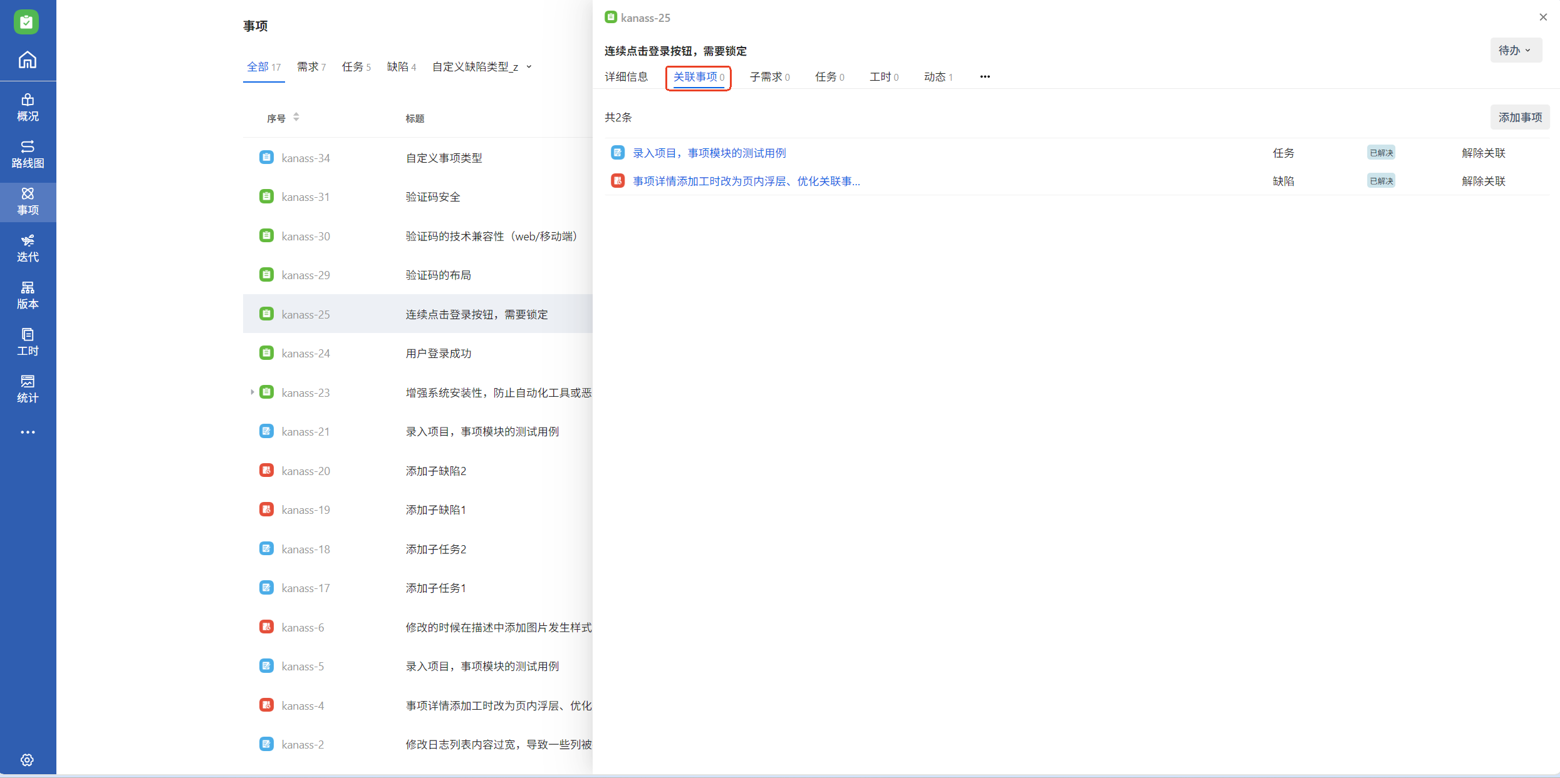Open the 待办 status dropdown
Image resolution: width=1560 pixels, height=778 pixels.
(1515, 50)
